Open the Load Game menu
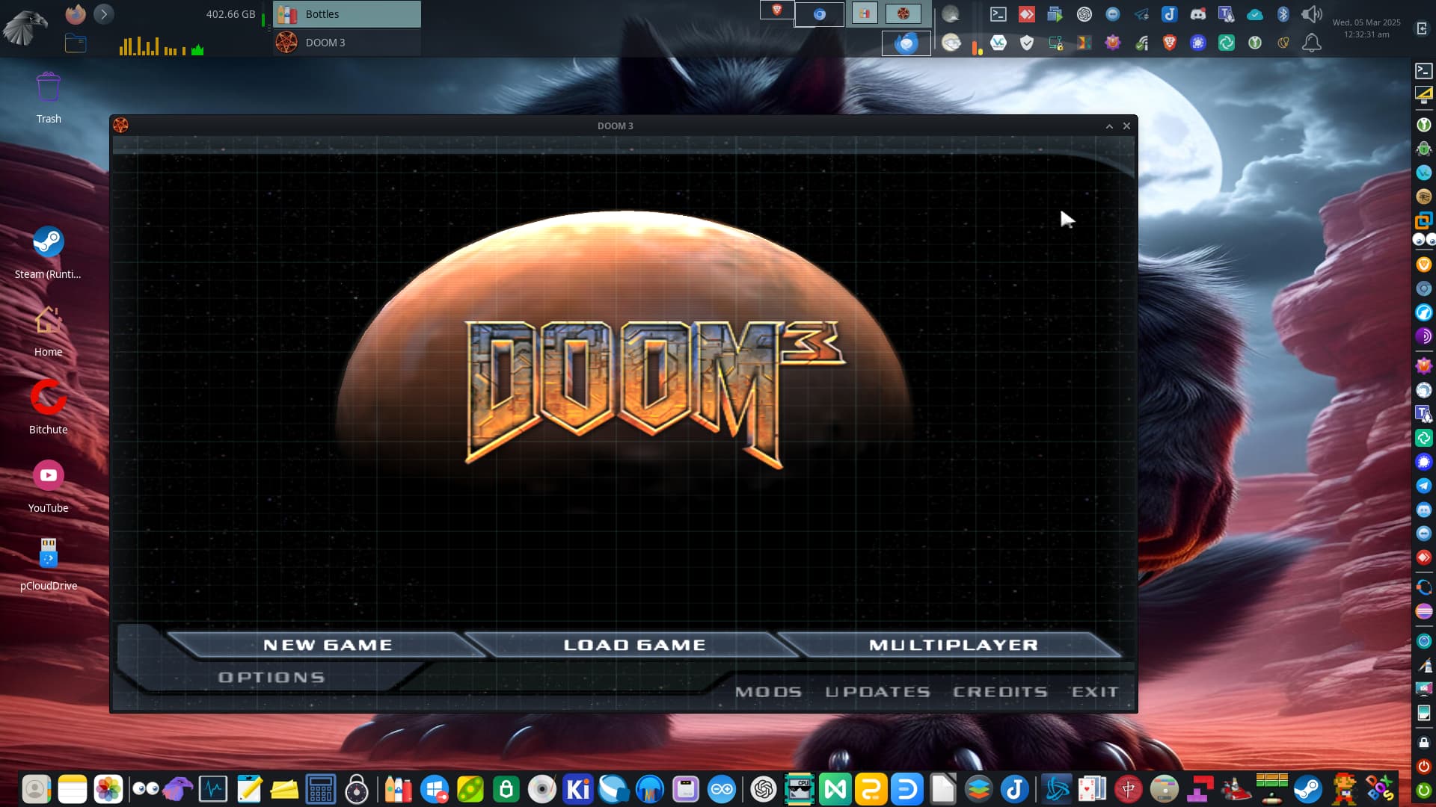Viewport: 1436px width, 807px height. tap(634, 645)
